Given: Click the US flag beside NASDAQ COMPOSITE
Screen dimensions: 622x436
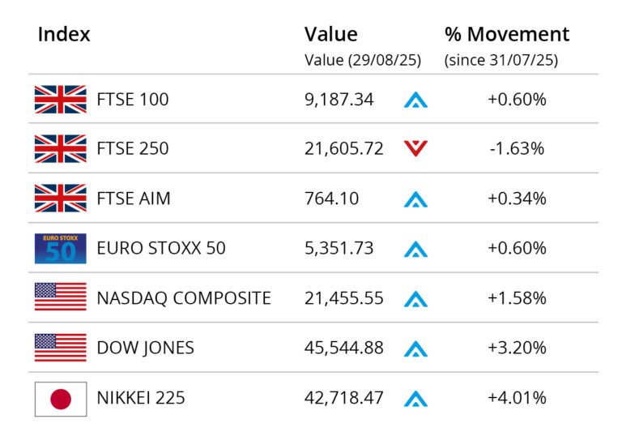Looking at the screenshot, I should pos(60,297).
